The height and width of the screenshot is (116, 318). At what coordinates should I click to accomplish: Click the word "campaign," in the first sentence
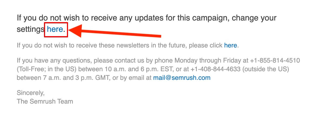pos(211,18)
